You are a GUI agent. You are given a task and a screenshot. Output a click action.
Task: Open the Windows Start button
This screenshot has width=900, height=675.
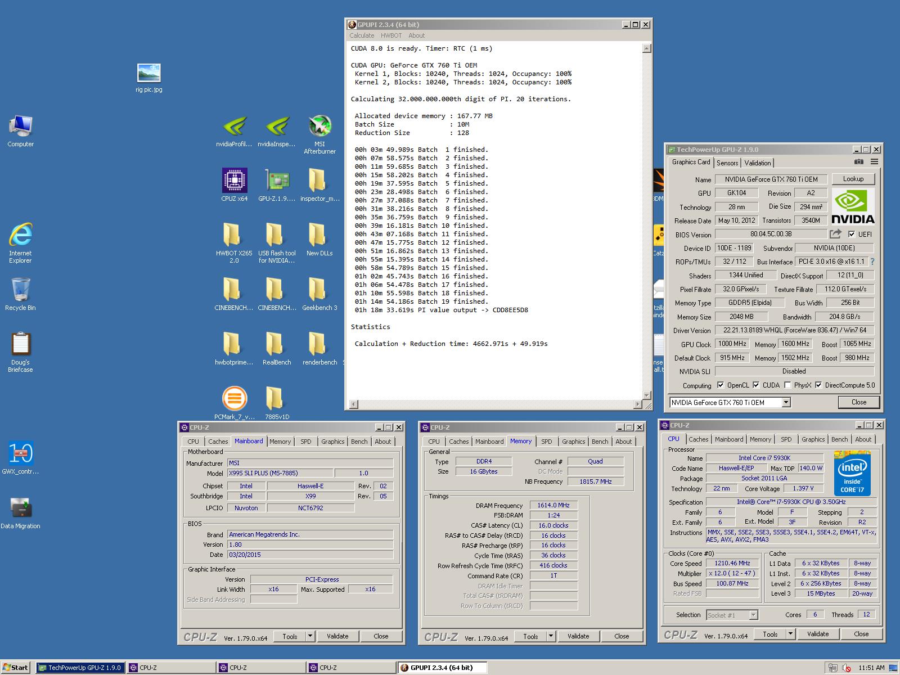[x=15, y=668]
